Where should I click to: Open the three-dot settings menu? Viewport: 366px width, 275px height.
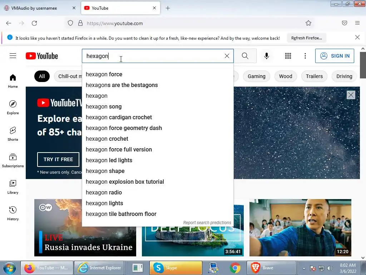coord(305,56)
